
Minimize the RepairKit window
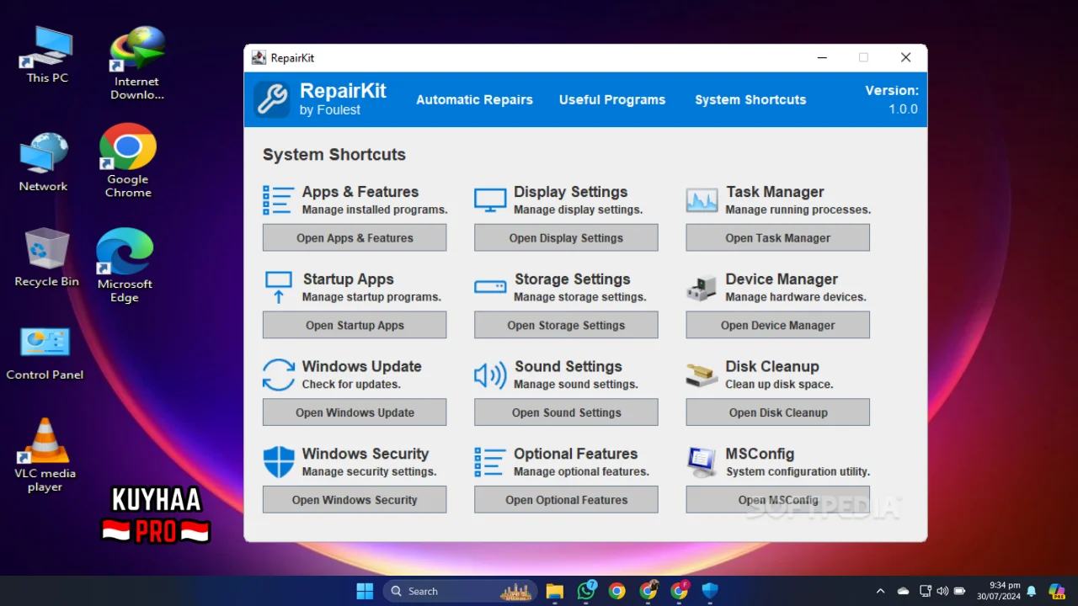(822, 57)
